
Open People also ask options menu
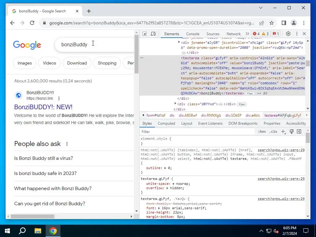pyautogui.click(x=67, y=144)
